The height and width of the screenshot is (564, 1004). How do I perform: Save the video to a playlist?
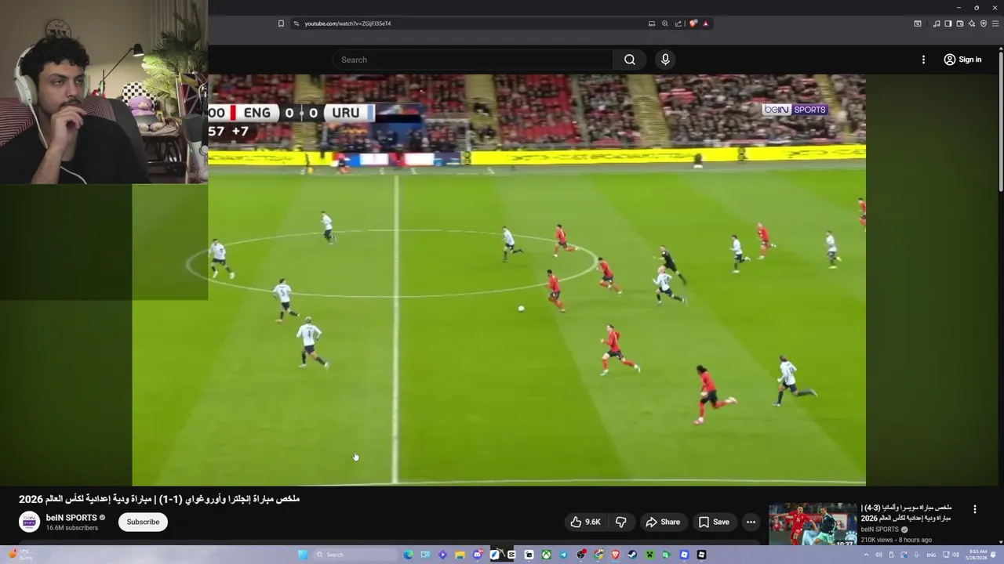click(x=714, y=522)
